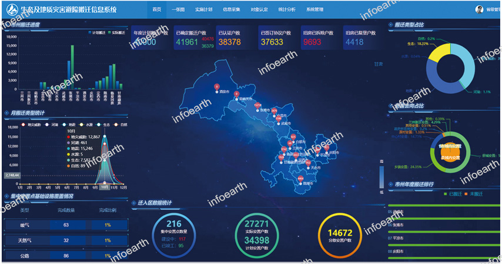Click the user avatar in top right

tap(479, 9)
